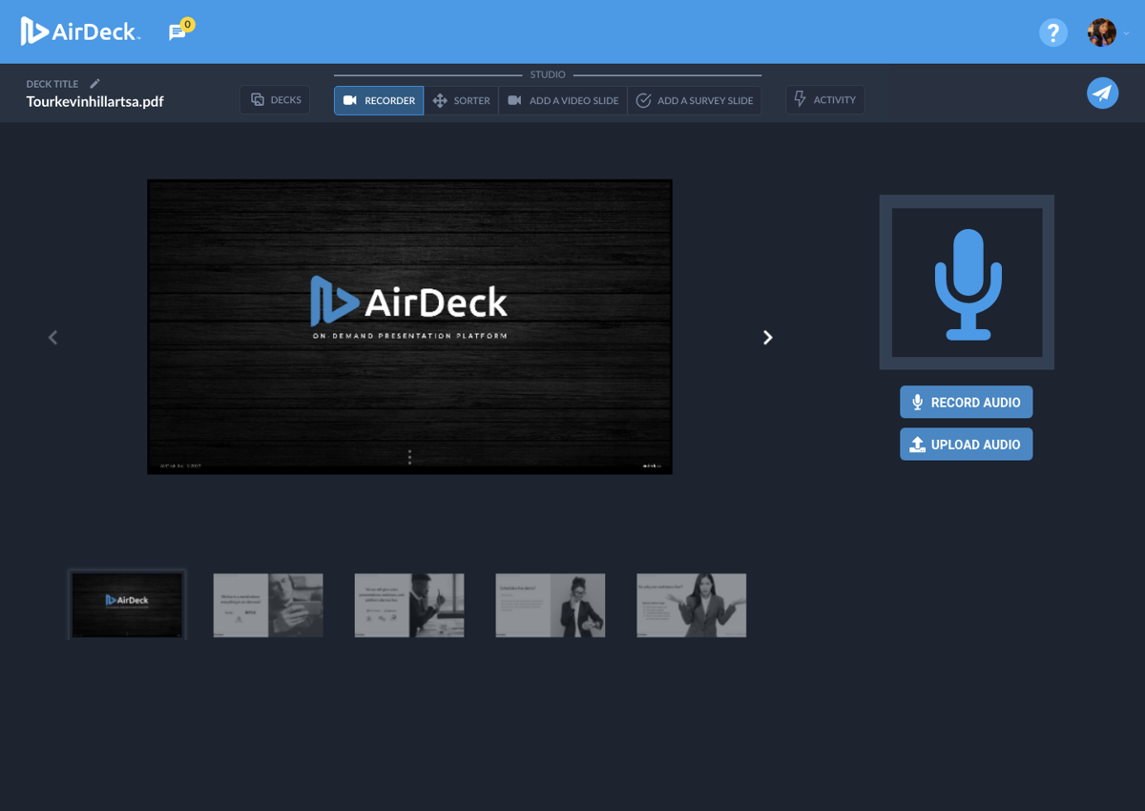Click the large microphone icon panel

click(966, 281)
